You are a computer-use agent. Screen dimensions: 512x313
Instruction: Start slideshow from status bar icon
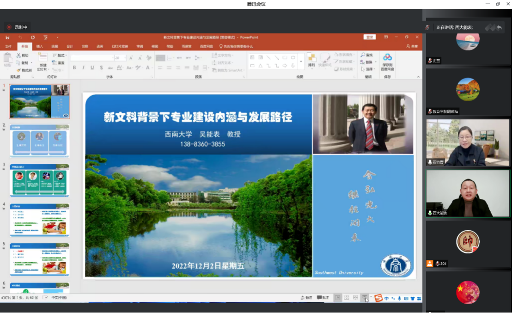(365, 297)
